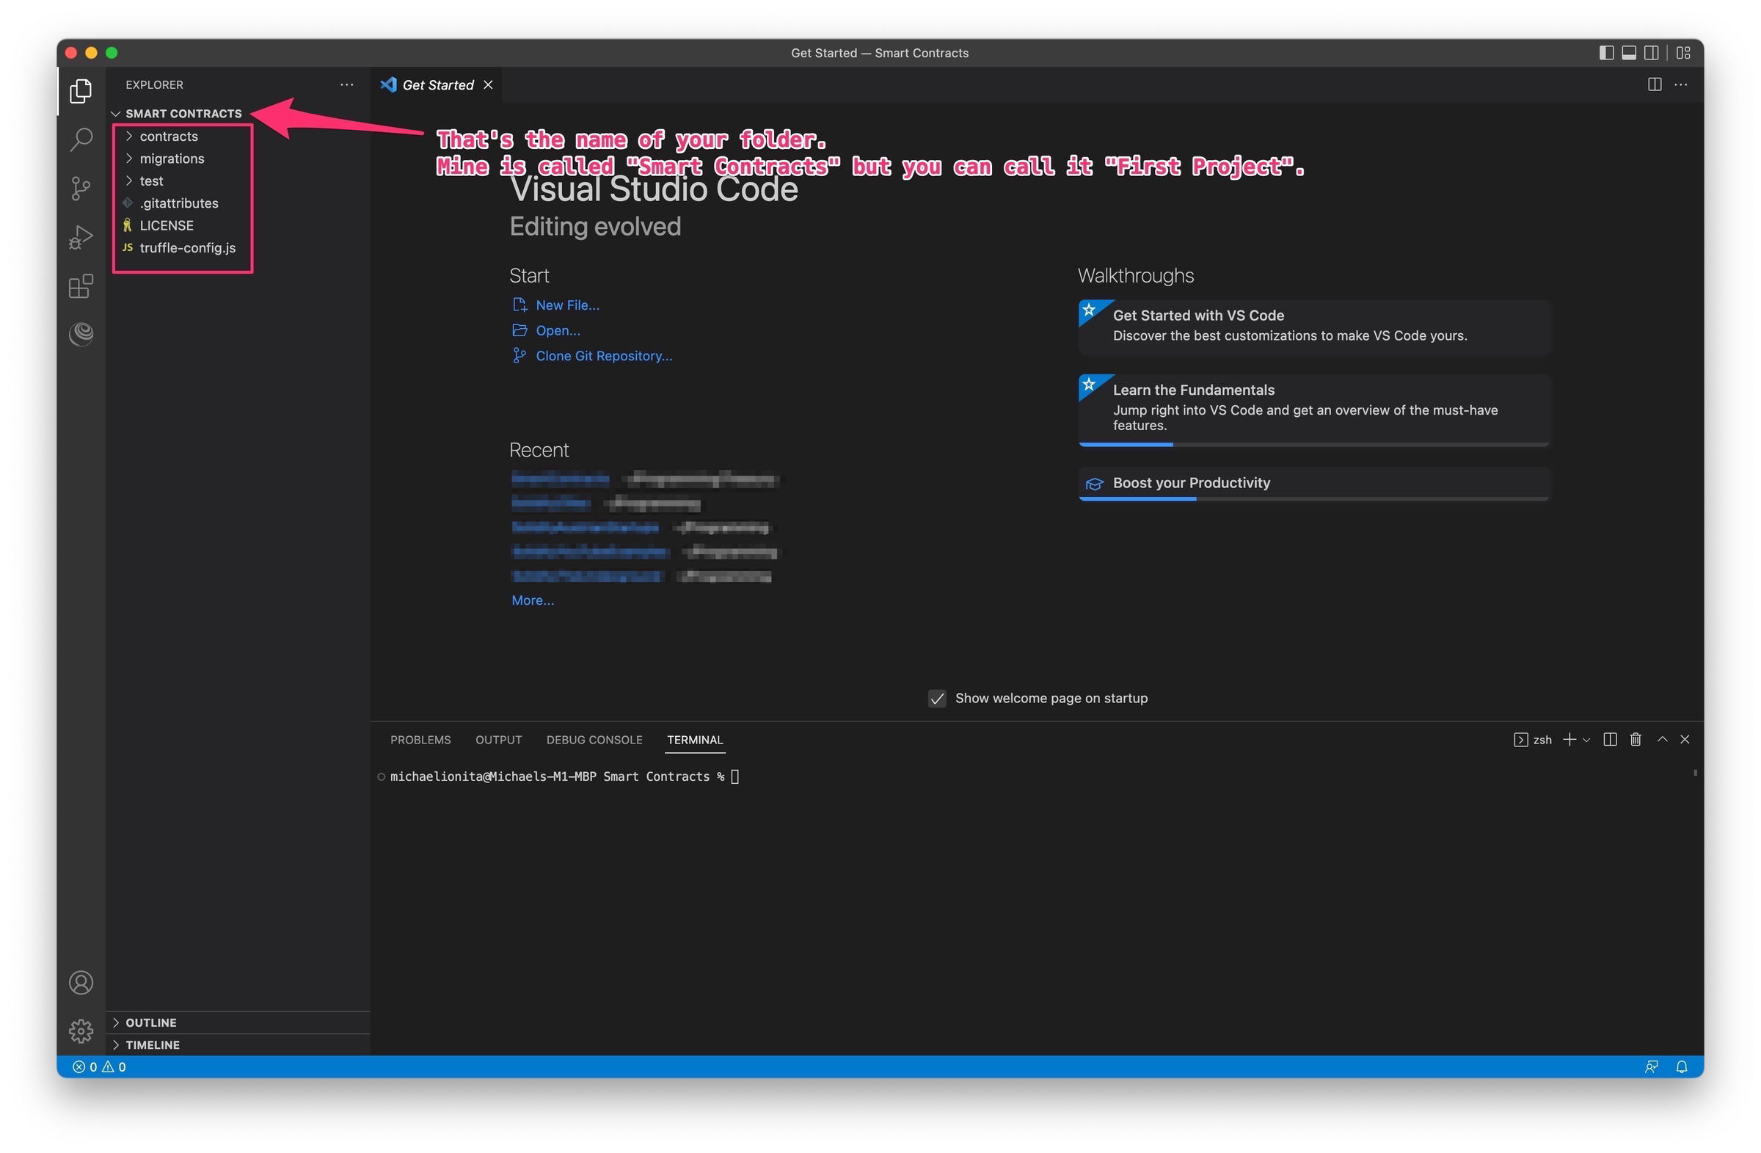Click the Open... link
This screenshot has width=1761, height=1153.
pyautogui.click(x=558, y=331)
